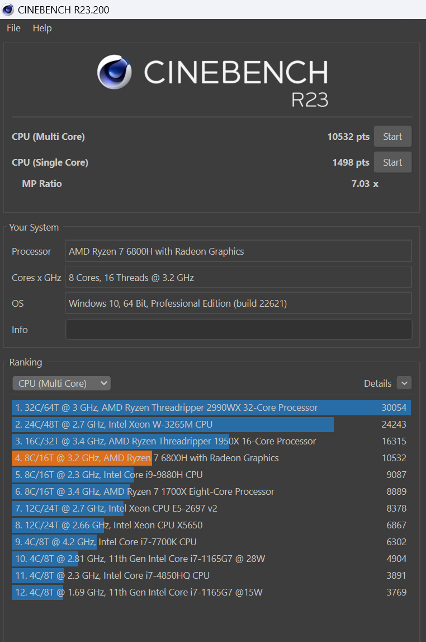Click the Cinebench icon in the title bar
The image size is (426, 642).
tap(8, 10)
